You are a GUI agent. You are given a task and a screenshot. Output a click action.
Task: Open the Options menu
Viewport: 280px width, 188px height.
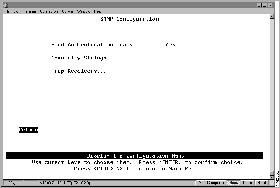click(68, 11)
